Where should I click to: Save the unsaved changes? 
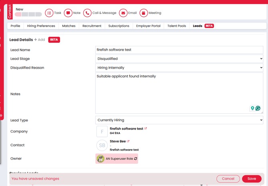pyautogui.click(x=252, y=179)
